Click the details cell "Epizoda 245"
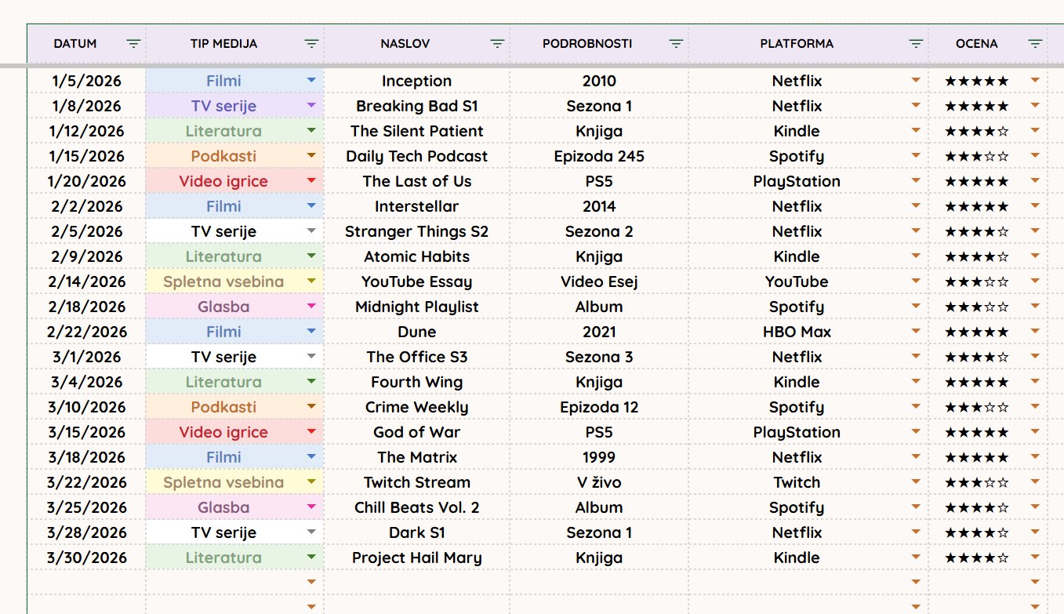Image resolution: width=1064 pixels, height=614 pixels. [x=599, y=156]
